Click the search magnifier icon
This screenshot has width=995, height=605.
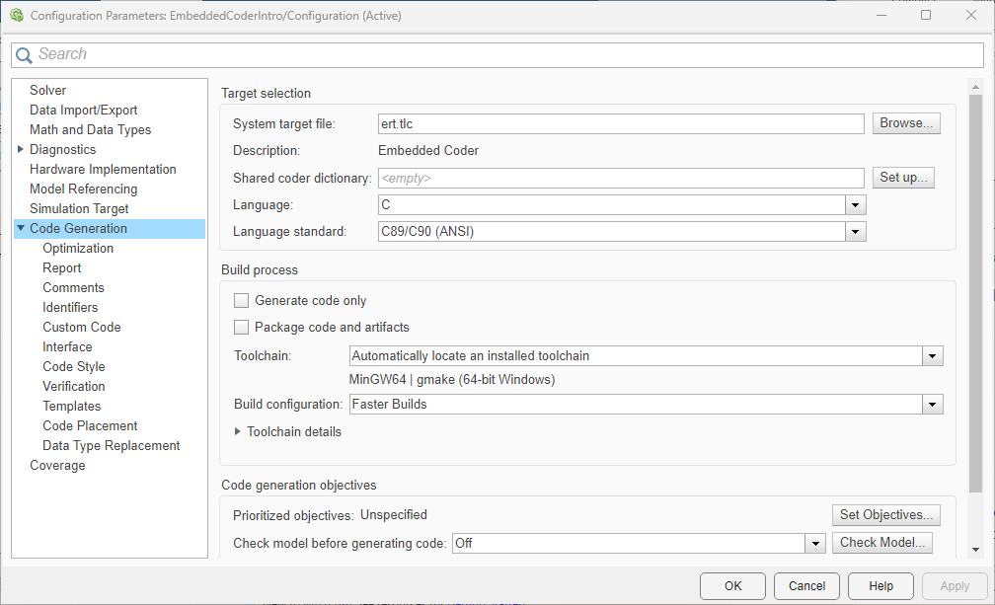click(x=24, y=55)
